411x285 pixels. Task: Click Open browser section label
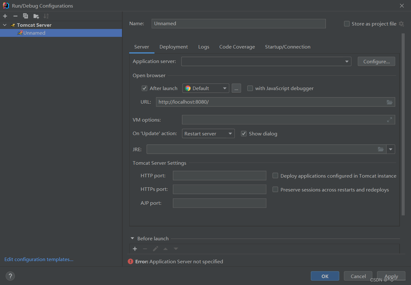(149, 75)
